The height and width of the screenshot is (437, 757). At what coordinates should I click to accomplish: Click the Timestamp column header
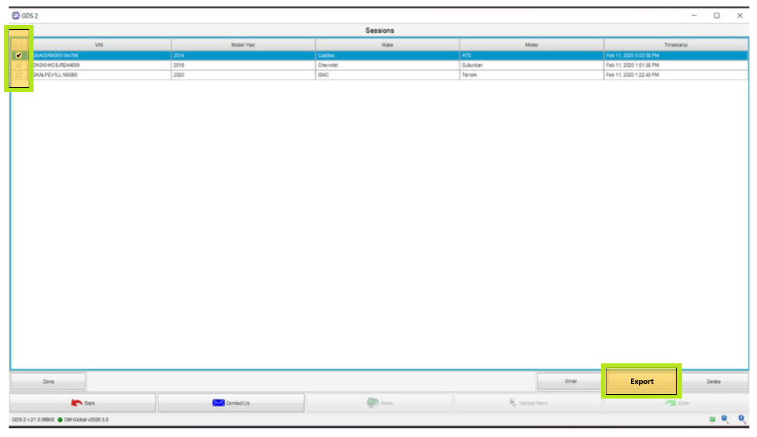pos(675,45)
